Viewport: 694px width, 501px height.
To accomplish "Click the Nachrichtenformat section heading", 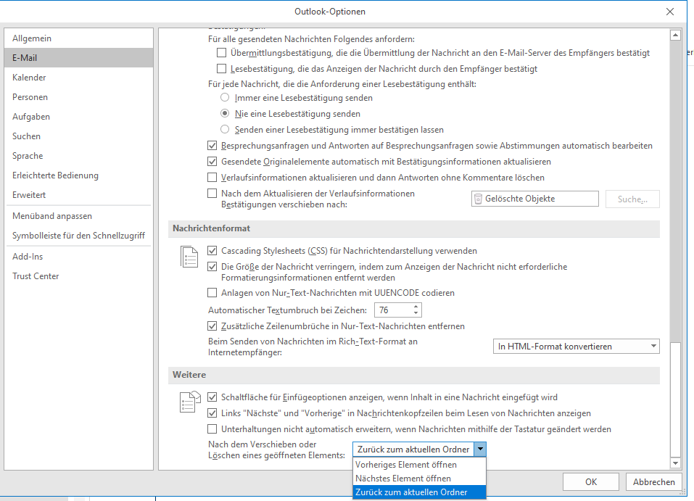I will [211, 228].
